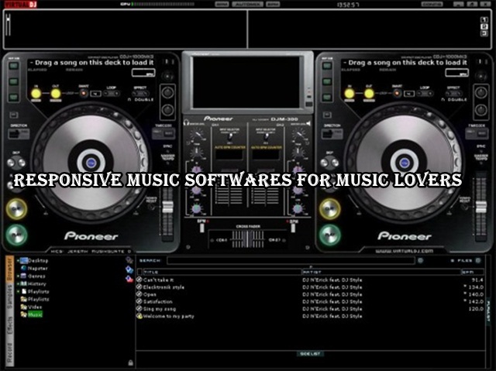
Task: Select the song 'Satisfaction'
Action: (158, 301)
